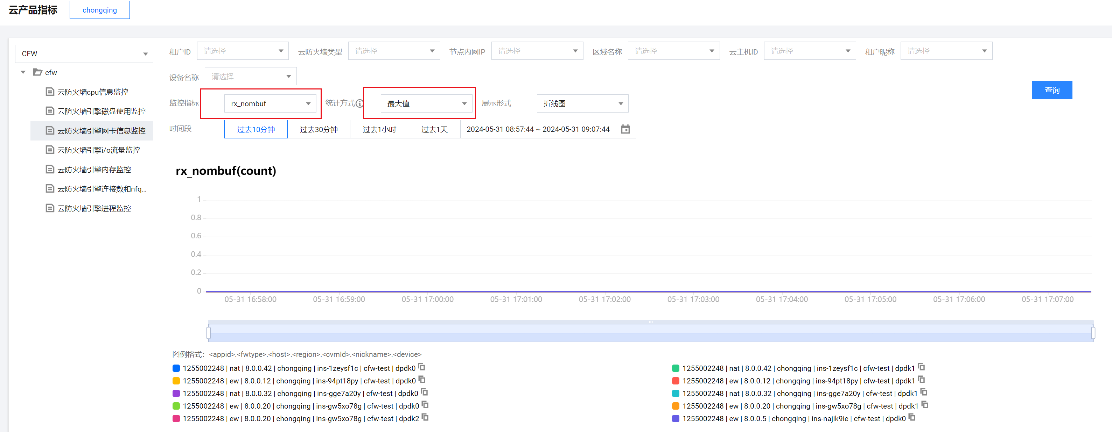Copy the ew 8.0.0.20 dpdk2 legend entry

(x=425, y=418)
